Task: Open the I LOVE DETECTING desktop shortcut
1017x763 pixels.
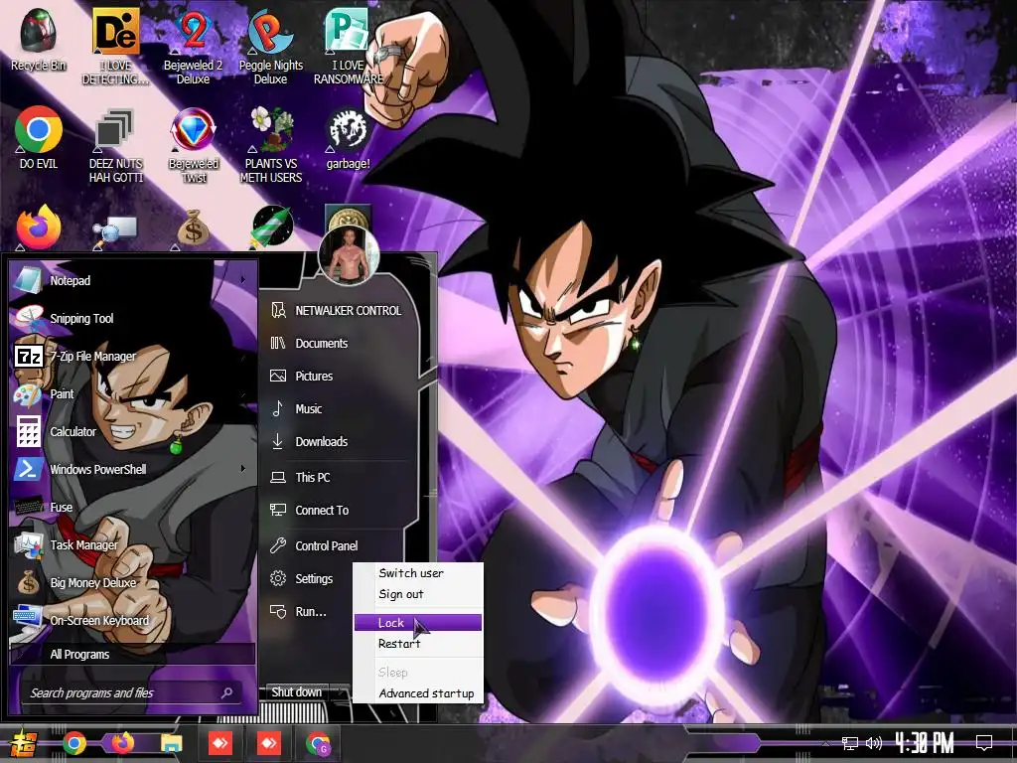Action: pos(115,47)
